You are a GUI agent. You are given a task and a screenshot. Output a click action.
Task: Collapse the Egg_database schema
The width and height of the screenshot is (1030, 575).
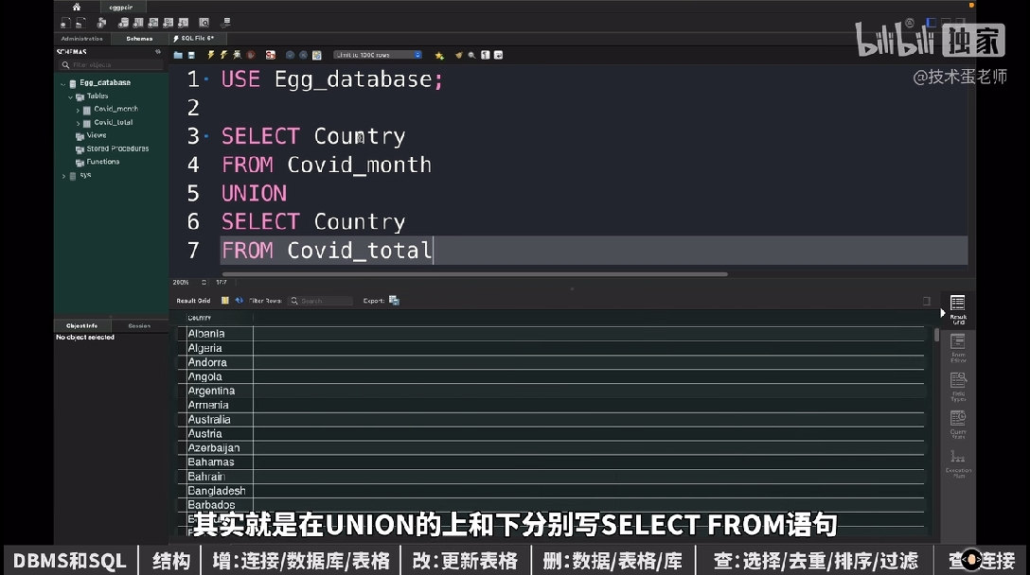point(63,83)
